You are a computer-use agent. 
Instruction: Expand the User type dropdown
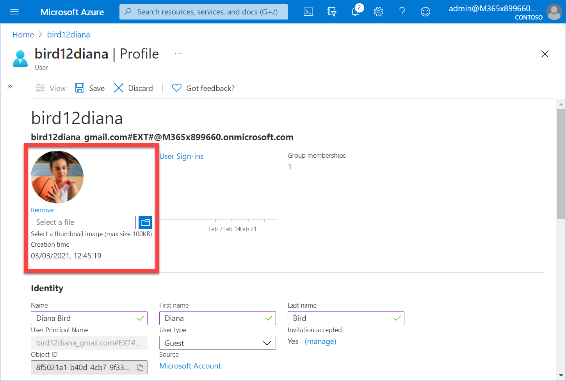pyautogui.click(x=217, y=343)
